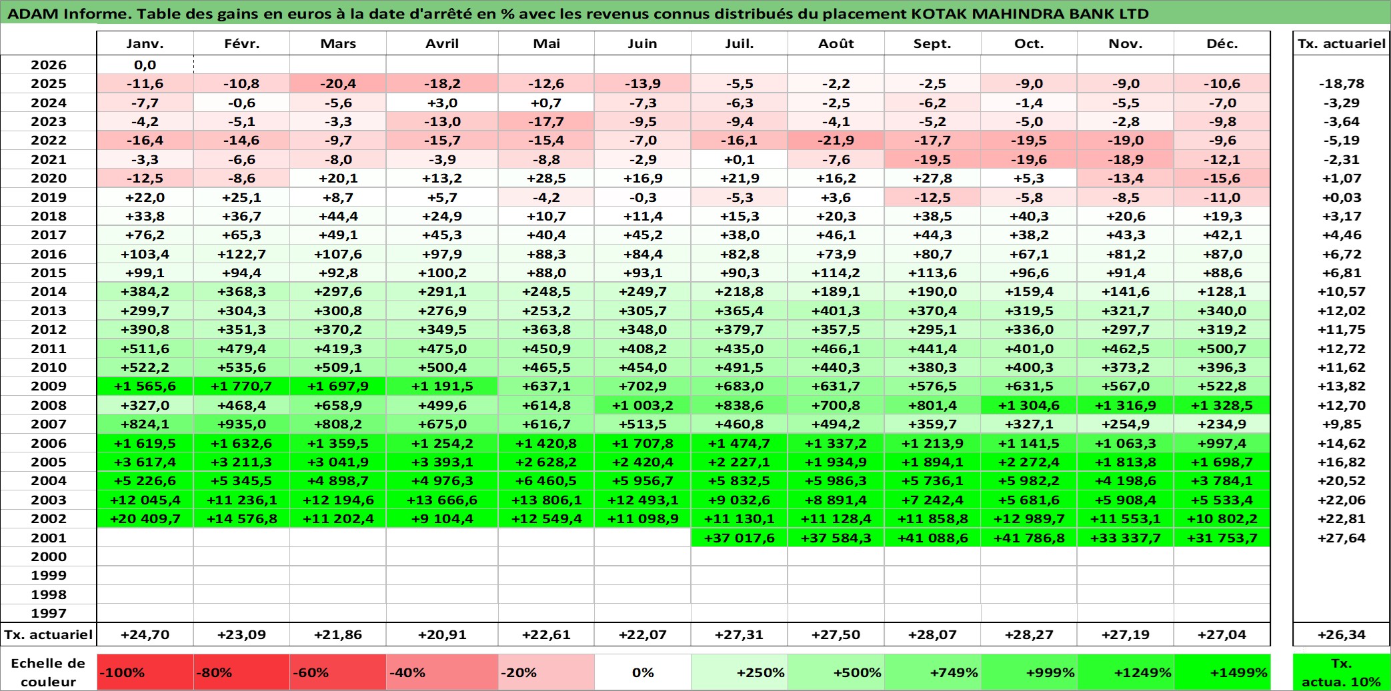The width and height of the screenshot is (1391, 691).
Task: Select the 2001 row label
Action: (x=49, y=538)
